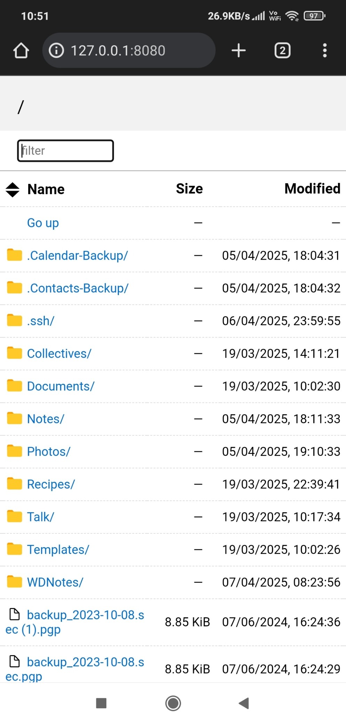Tap the Android back navigation button
This screenshot has height=724, width=346.
(x=244, y=703)
